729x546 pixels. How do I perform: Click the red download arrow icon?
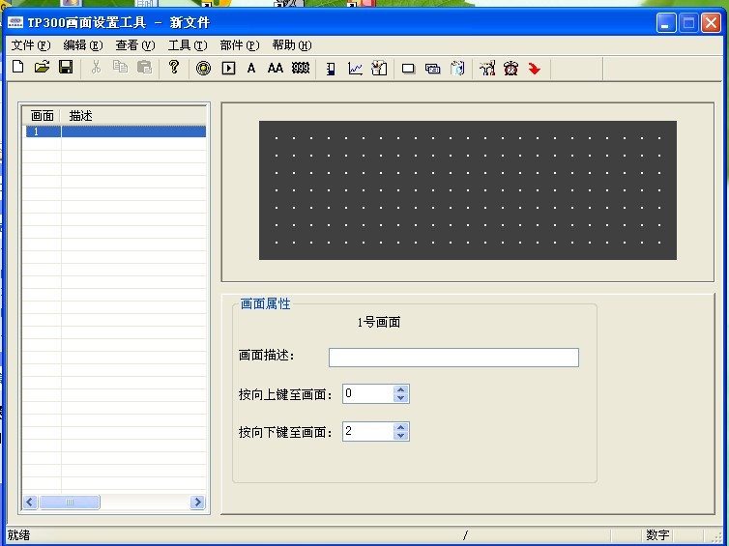click(x=534, y=68)
